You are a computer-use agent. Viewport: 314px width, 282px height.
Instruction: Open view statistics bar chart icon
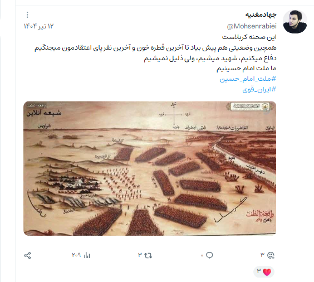coord(87,255)
